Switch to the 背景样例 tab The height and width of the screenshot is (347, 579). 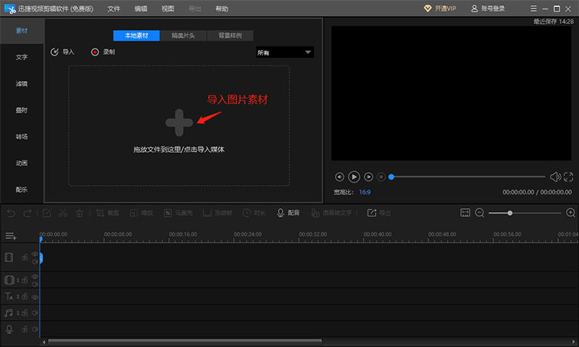(230, 35)
